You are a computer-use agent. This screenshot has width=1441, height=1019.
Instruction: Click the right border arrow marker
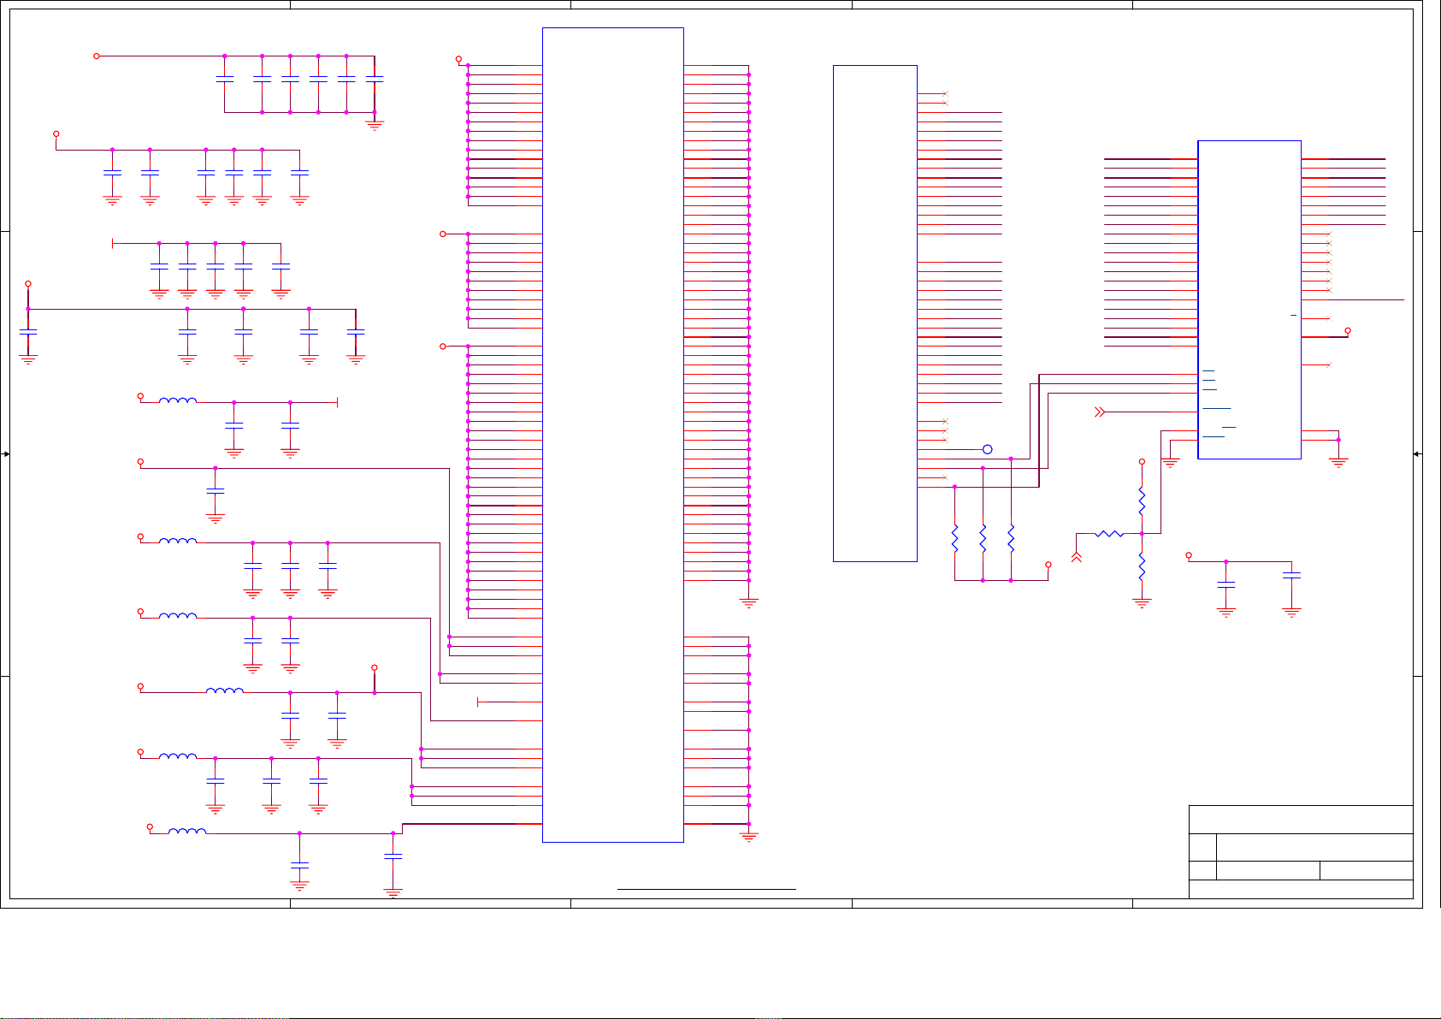[1418, 453]
